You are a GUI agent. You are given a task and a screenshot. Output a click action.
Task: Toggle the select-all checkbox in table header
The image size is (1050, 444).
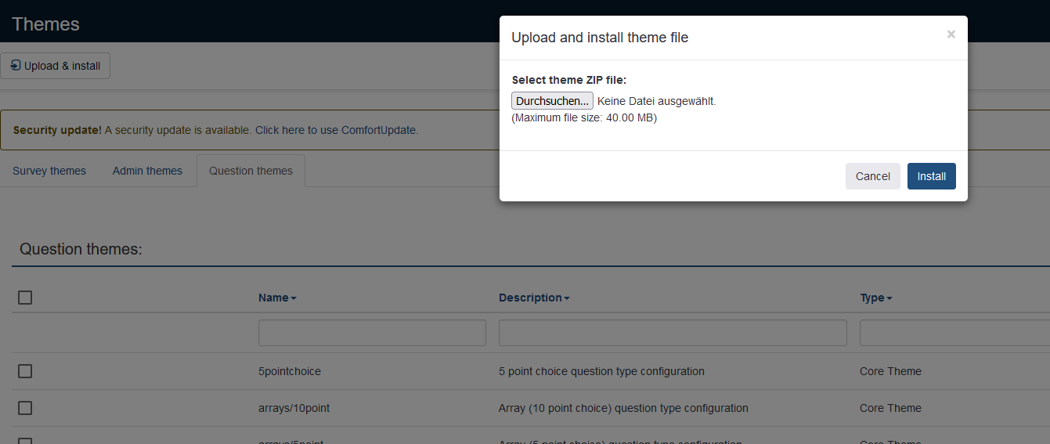coord(25,298)
